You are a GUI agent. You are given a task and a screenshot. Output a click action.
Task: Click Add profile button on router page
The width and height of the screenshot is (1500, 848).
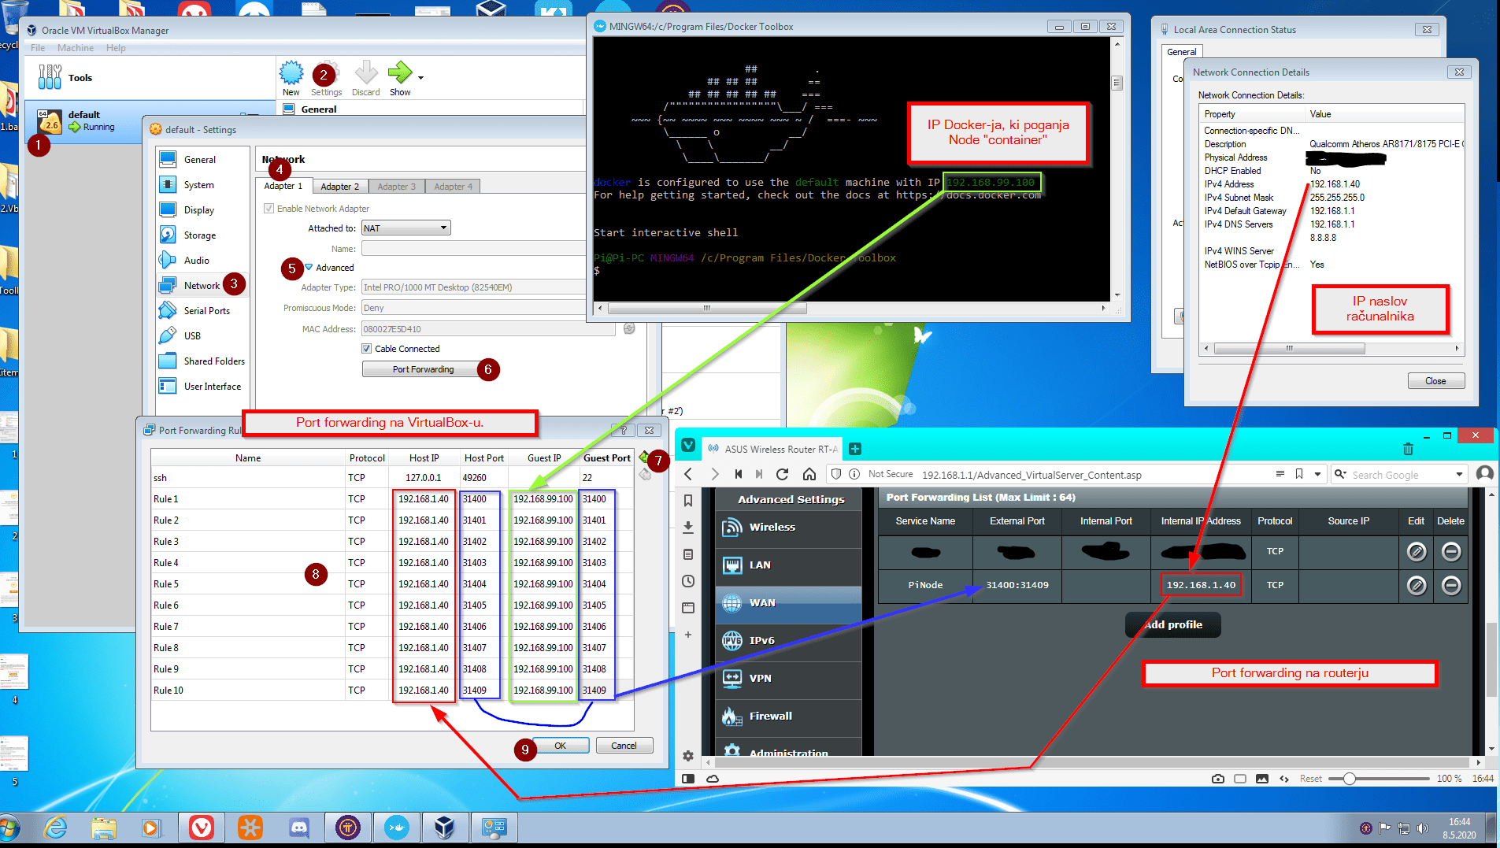point(1173,624)
